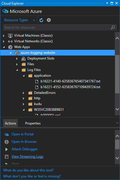Select the azure-logging-website row
This screenshot has height=180, width=120.
[58, 53]
